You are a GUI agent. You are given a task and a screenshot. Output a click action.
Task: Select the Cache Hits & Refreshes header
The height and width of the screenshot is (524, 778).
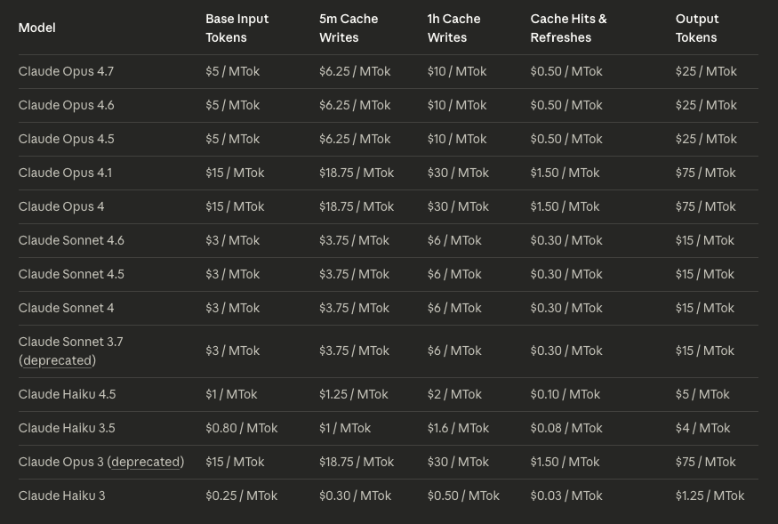(x=569, y=28)
